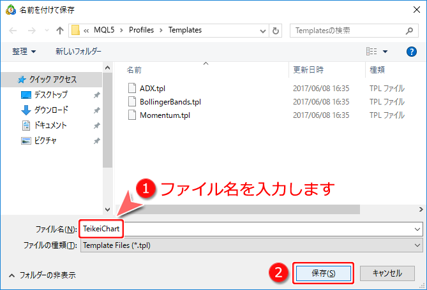Click the ADX.tpl file icon

[x=132, y=88]
